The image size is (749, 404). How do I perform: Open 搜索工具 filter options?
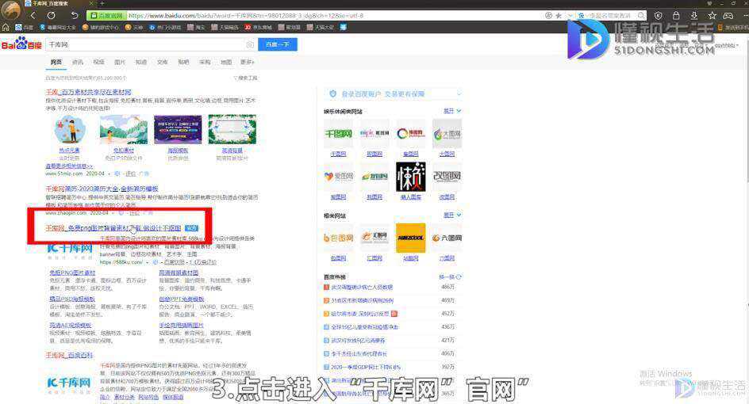pos(245,78)
